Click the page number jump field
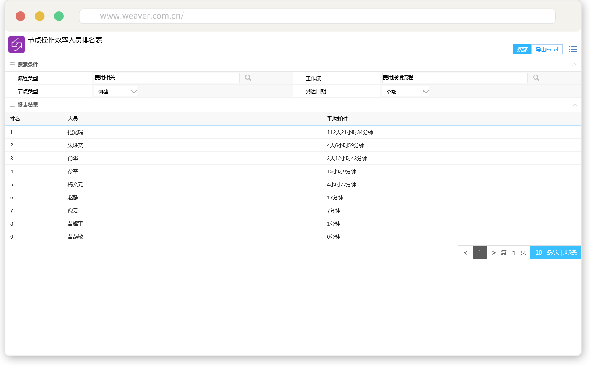The image size is (601, 369). pyautogui.click(x=514, y=253)
